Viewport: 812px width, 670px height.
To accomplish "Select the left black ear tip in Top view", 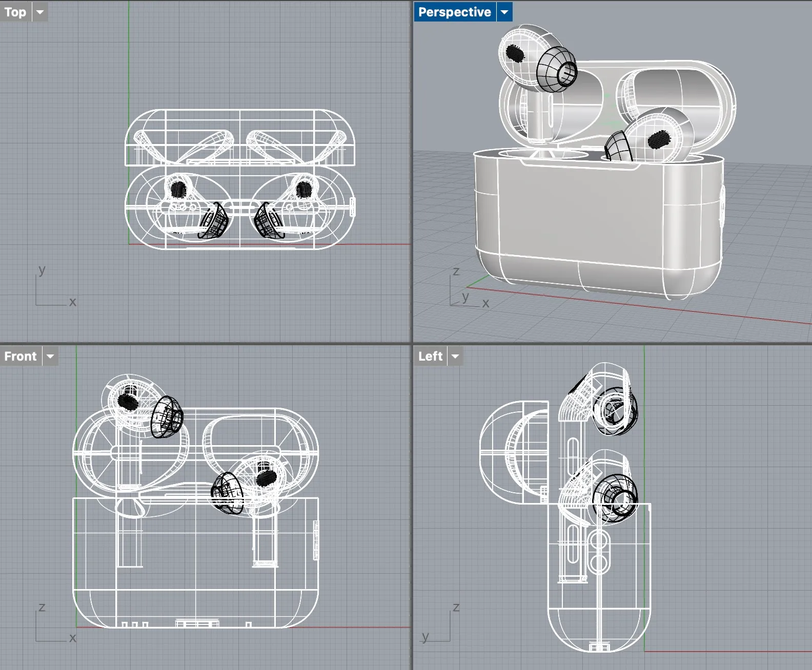I will [214, 221].
